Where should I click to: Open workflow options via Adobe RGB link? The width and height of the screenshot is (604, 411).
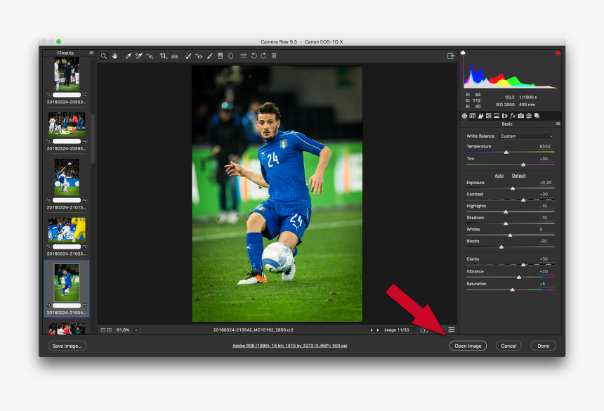tap(289, 346)
